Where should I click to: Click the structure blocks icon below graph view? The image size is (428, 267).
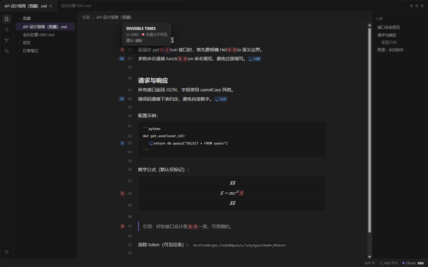[7, 51]
